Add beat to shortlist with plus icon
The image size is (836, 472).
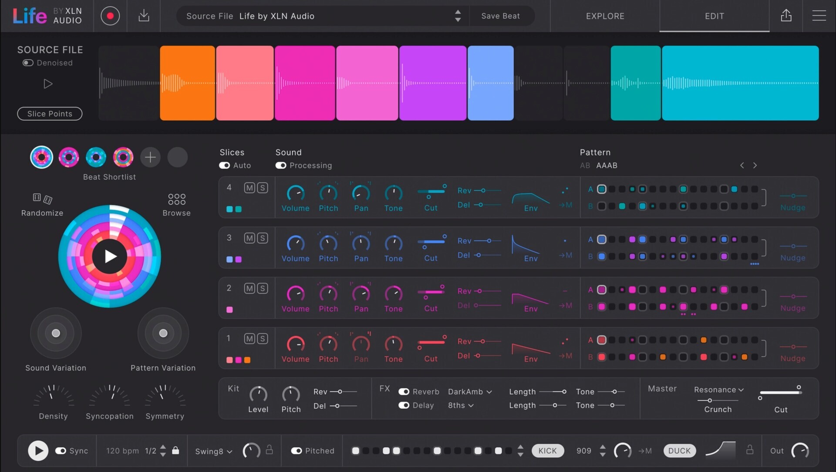pyautogui.click(x=150, y=157)
